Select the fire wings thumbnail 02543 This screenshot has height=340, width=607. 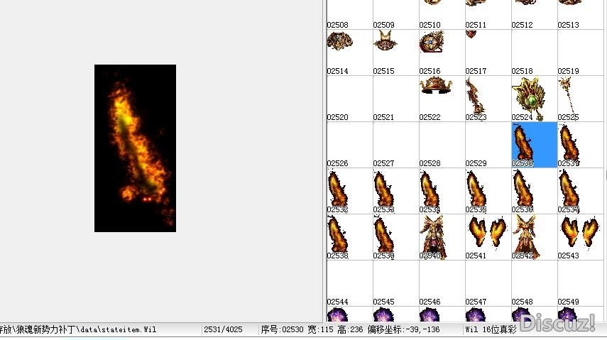click(x=580, y=237)
